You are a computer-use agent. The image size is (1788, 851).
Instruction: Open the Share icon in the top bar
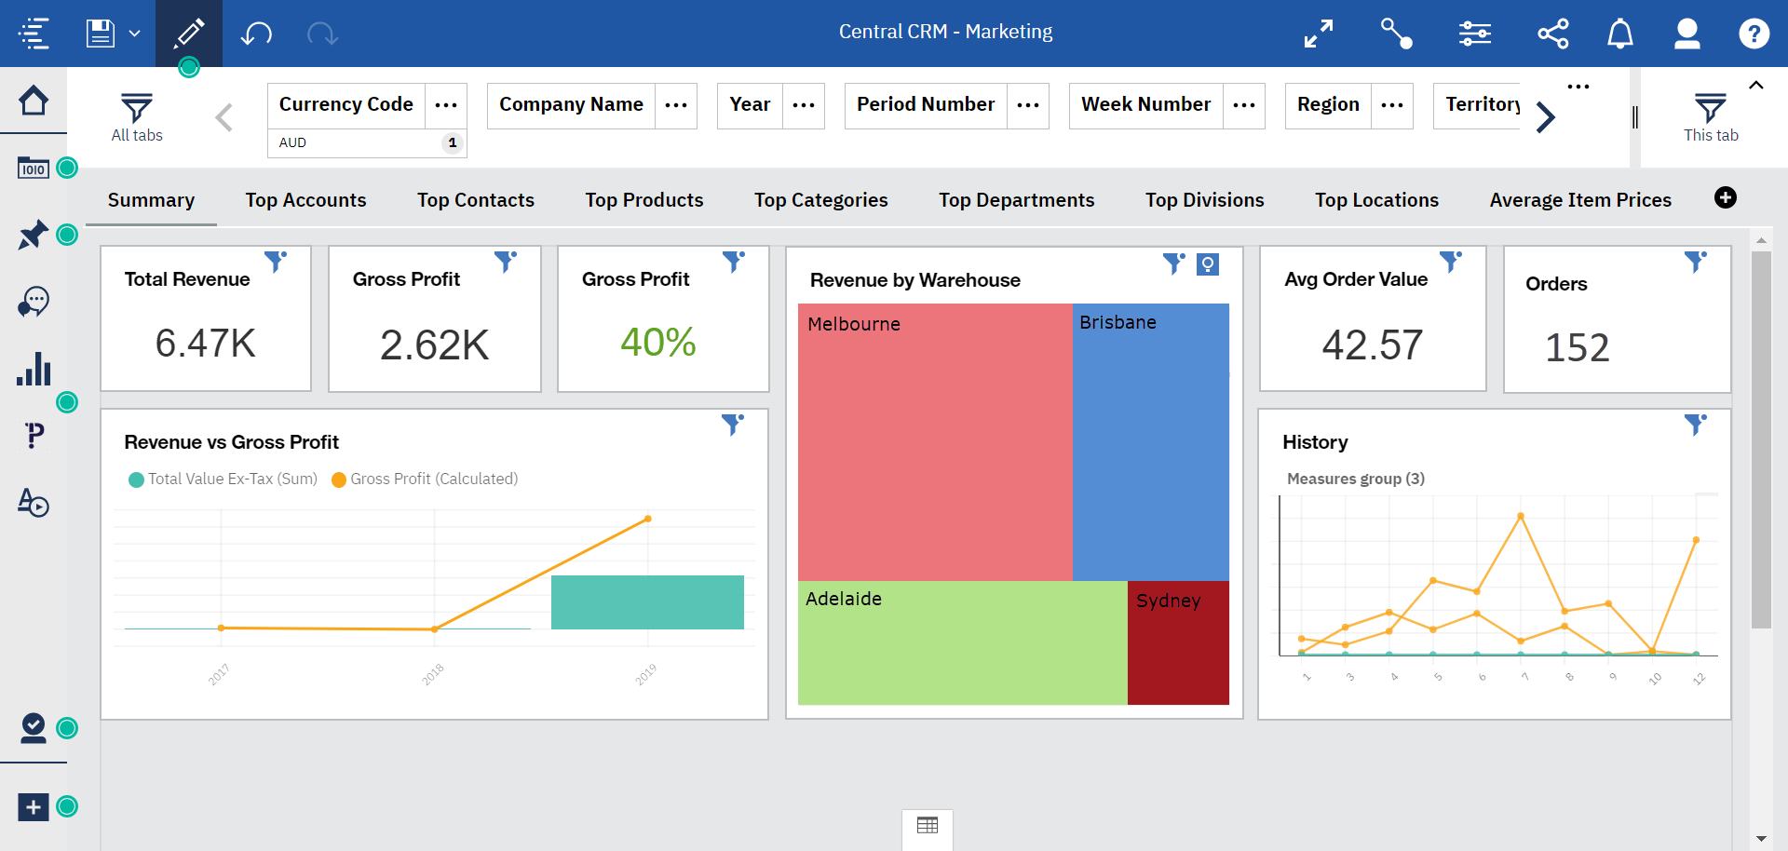(1554, 33)
